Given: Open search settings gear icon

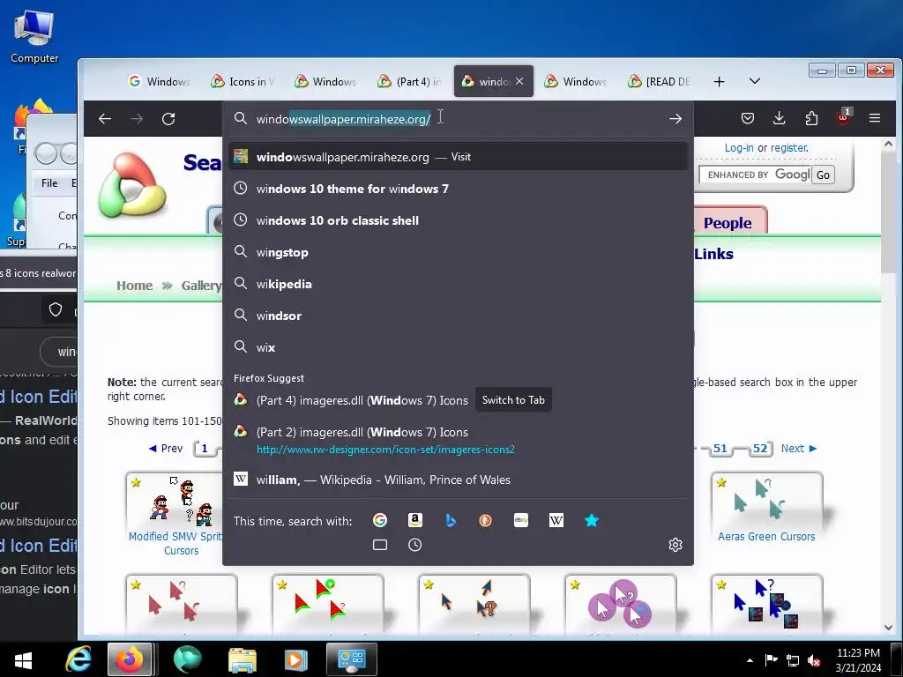Looking at the screenshot, I should coord(675,545).
